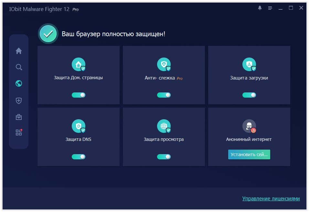Screen dimensions: 309x212
Task: Open the options menu icon in title bar
Action: pyautogui.click(x=270, y=8)
